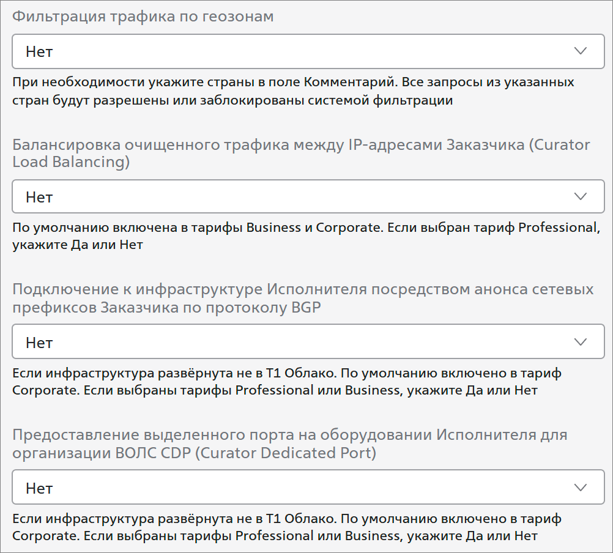Screen dimensions: 613x553
Task: Click hint under BGP dropdown about T1 Облако
Action: click(x=286, y=382)
